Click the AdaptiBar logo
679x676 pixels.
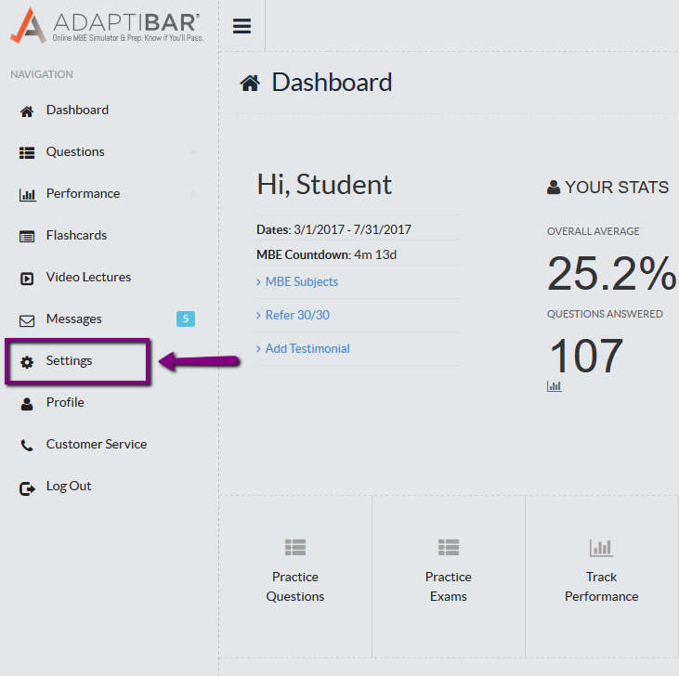tap(107, 24)
